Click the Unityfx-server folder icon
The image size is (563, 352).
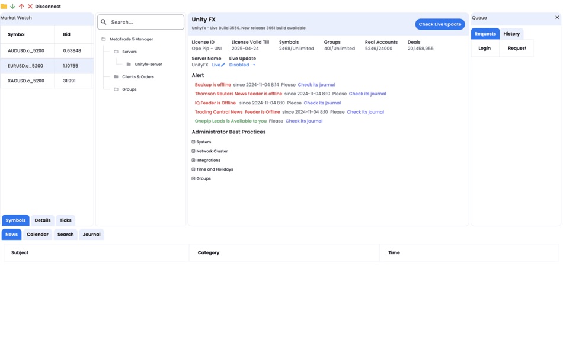[x=129, y=64]
